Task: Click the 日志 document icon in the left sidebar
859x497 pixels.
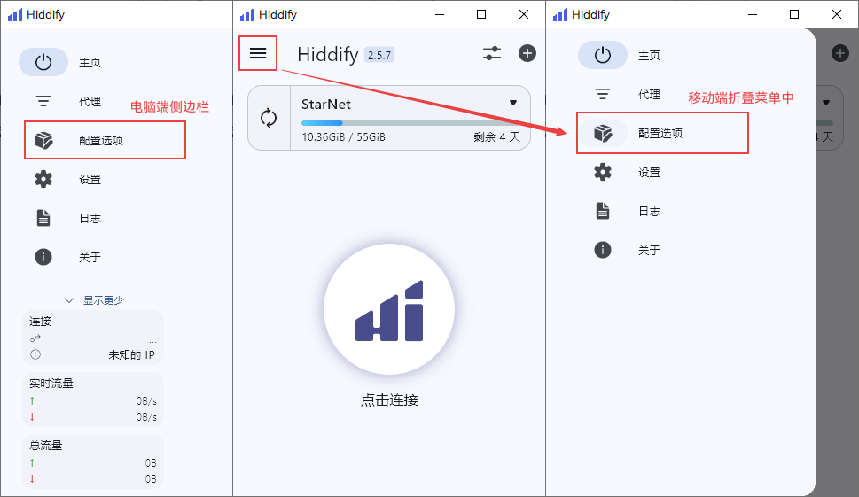Action: coord(43,218)
